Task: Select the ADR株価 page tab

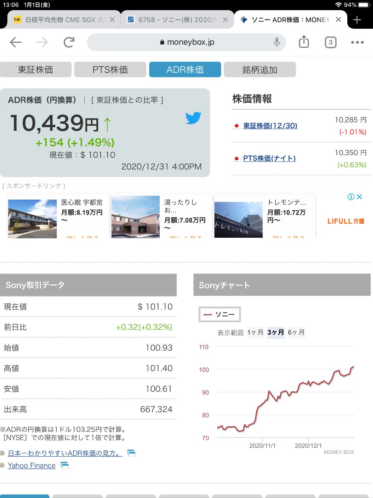Action: 185,70
